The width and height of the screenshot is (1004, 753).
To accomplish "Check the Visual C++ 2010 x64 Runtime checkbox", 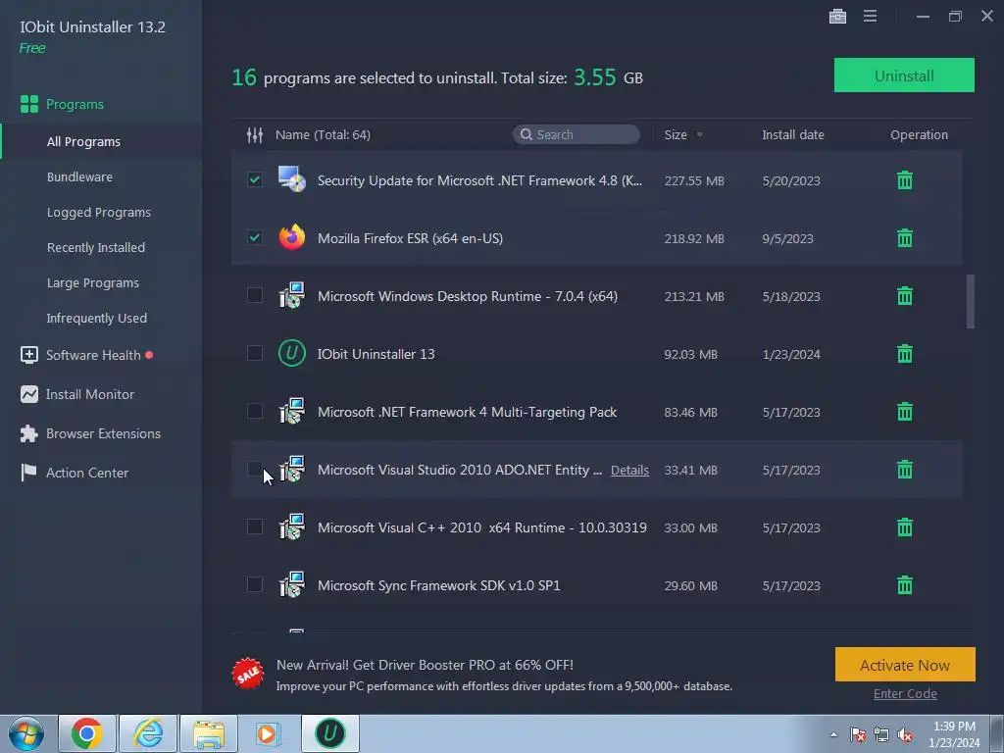I will point(255,527).
